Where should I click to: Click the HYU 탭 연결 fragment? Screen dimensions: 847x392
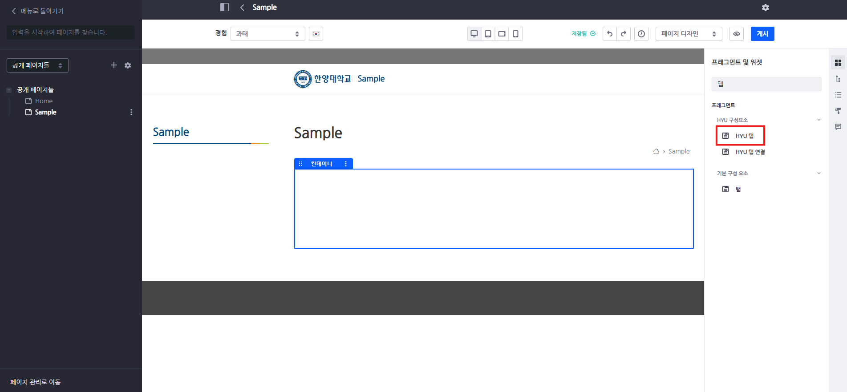[x=750, y=152]
